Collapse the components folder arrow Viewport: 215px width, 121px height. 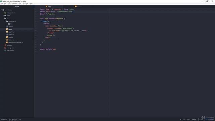click(x=5, y=21)
